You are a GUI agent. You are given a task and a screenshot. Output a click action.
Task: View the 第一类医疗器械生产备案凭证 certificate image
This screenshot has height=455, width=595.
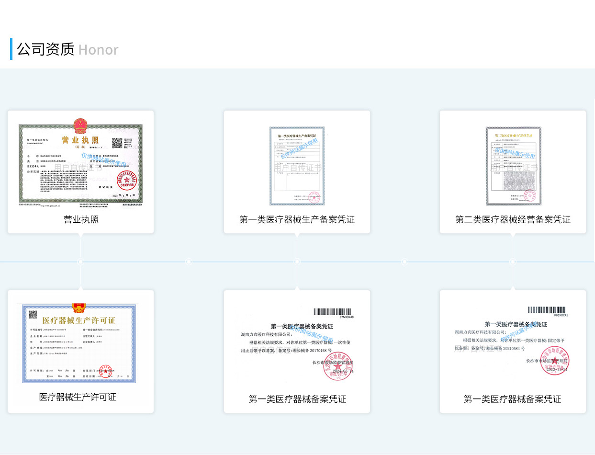pos(296,165)
